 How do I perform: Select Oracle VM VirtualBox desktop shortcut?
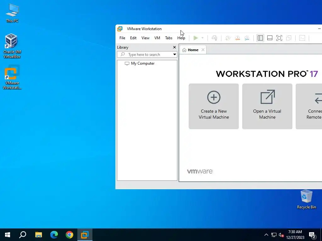point(12,46)
